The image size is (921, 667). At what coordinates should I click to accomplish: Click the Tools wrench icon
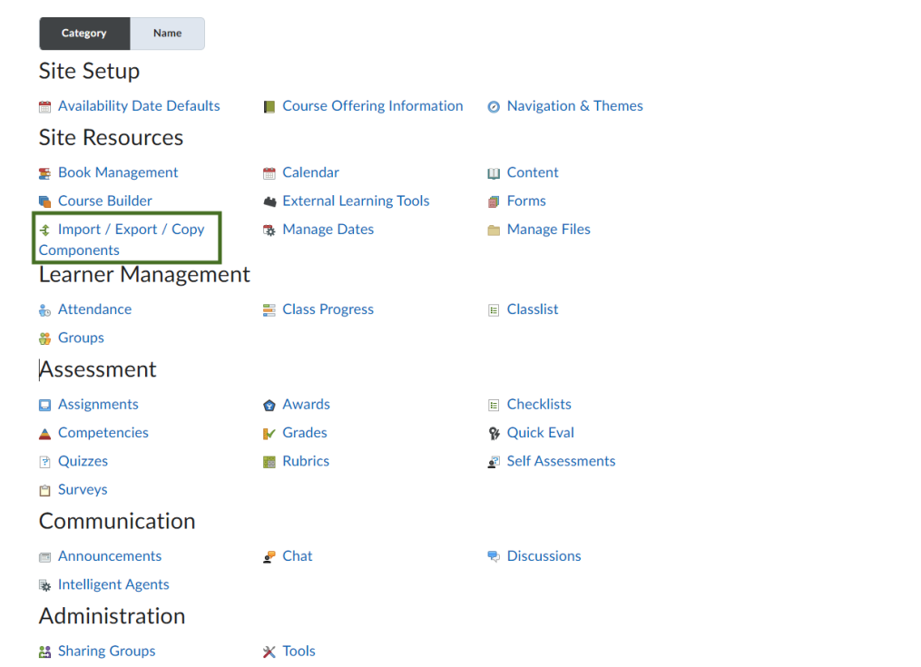click(x=269, y=652)
